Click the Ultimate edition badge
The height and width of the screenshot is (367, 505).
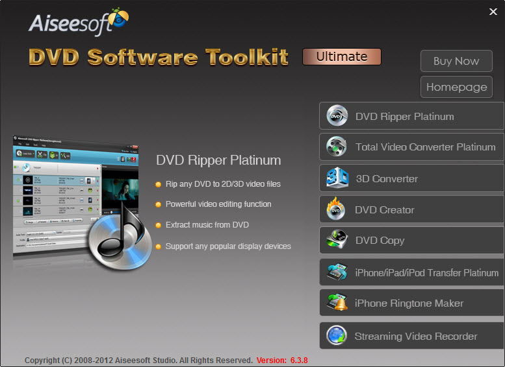342,56
